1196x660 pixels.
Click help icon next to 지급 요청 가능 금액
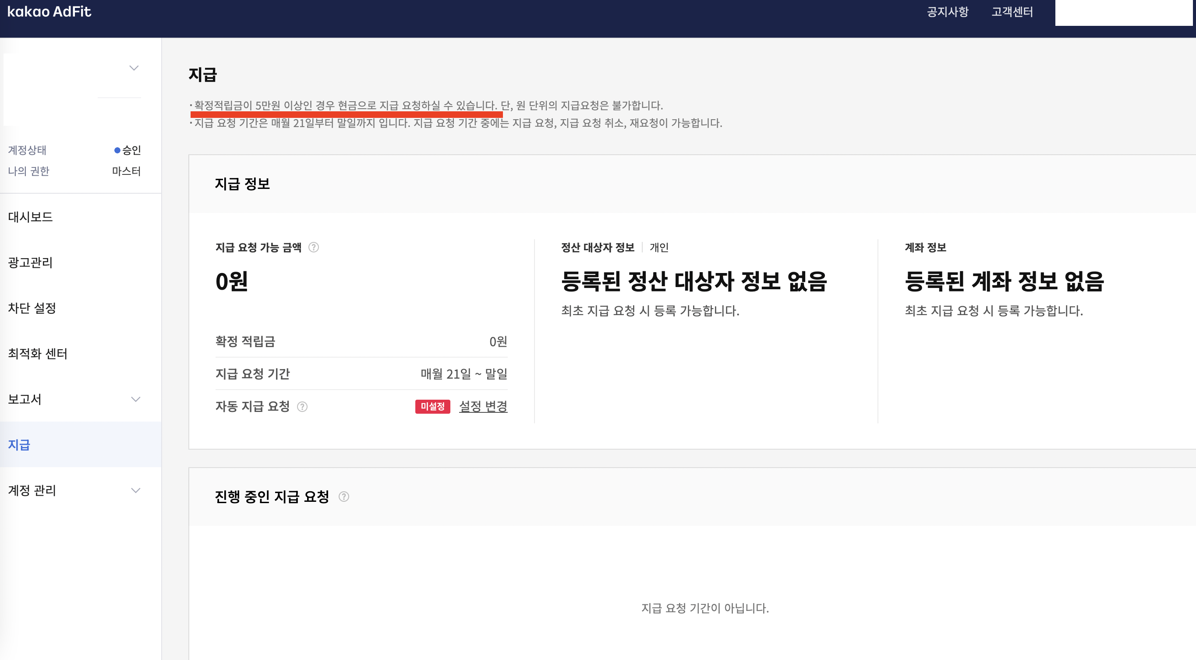tap(314, 247)
